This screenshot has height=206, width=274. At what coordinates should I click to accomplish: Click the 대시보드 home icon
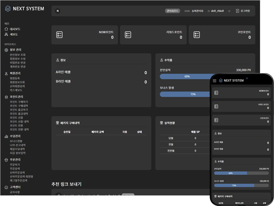point(6,29)
